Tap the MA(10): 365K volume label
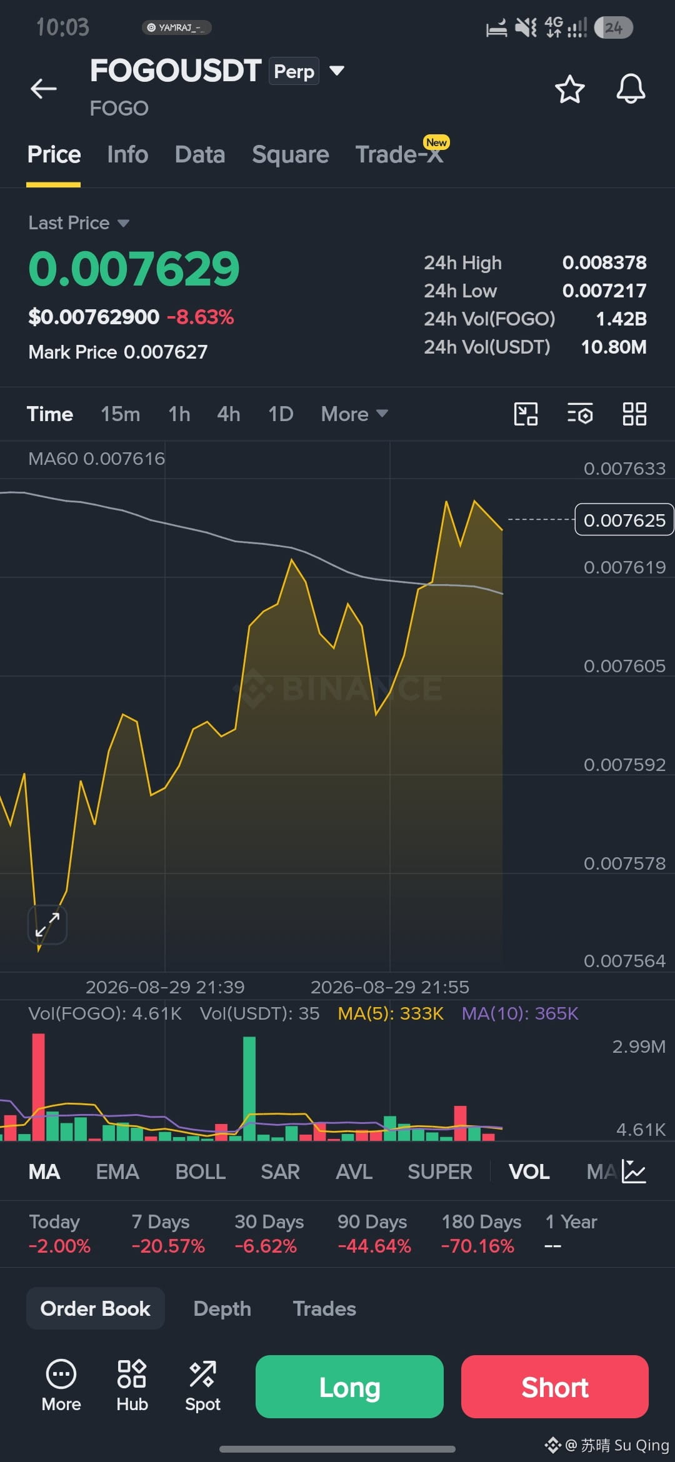 520,1013
